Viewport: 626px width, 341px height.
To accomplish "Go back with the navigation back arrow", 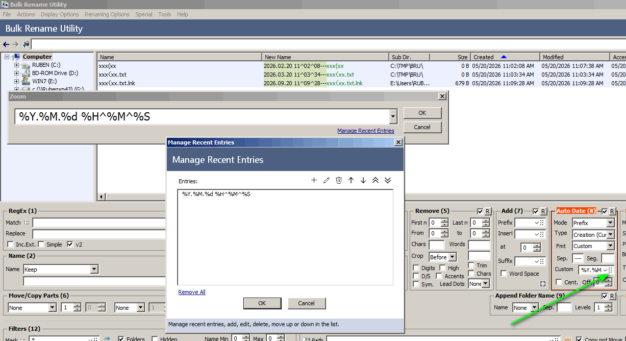I will (x=6, y=44).
